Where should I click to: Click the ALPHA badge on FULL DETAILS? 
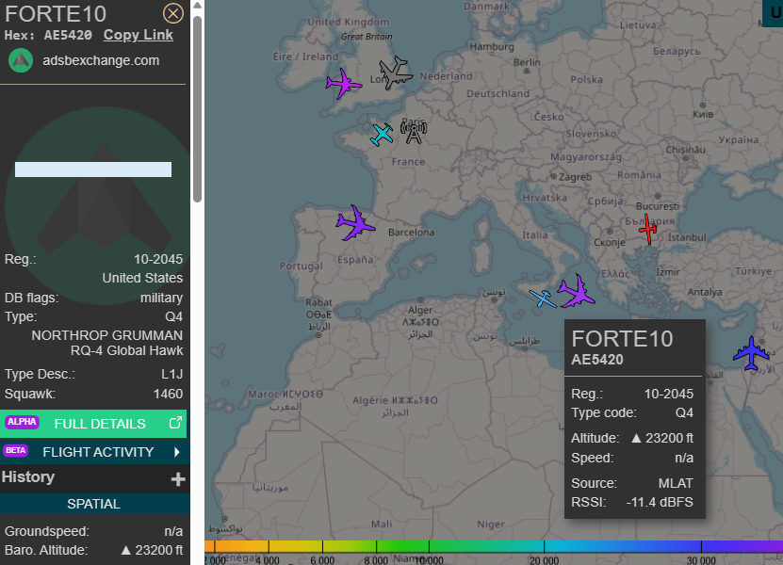[x=22, y=422]
